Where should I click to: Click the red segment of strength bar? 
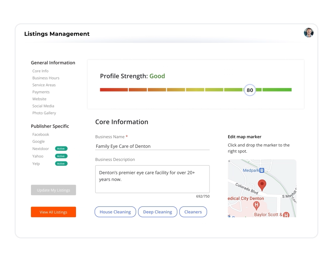tap(114, 90)
